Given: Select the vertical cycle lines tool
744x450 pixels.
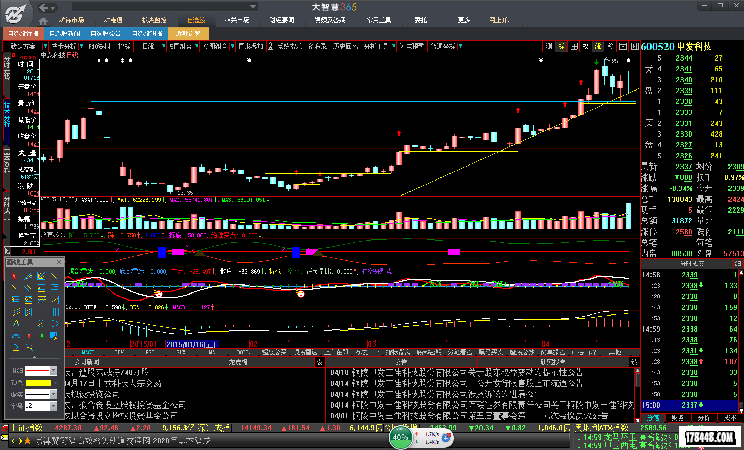Looking at the screenshot, I should (41, 311).
